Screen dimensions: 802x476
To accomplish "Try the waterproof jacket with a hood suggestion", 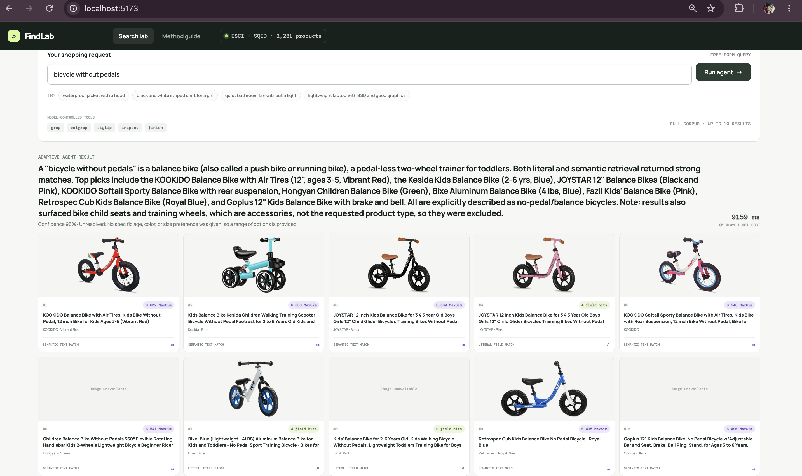I will tap(94, 95).
